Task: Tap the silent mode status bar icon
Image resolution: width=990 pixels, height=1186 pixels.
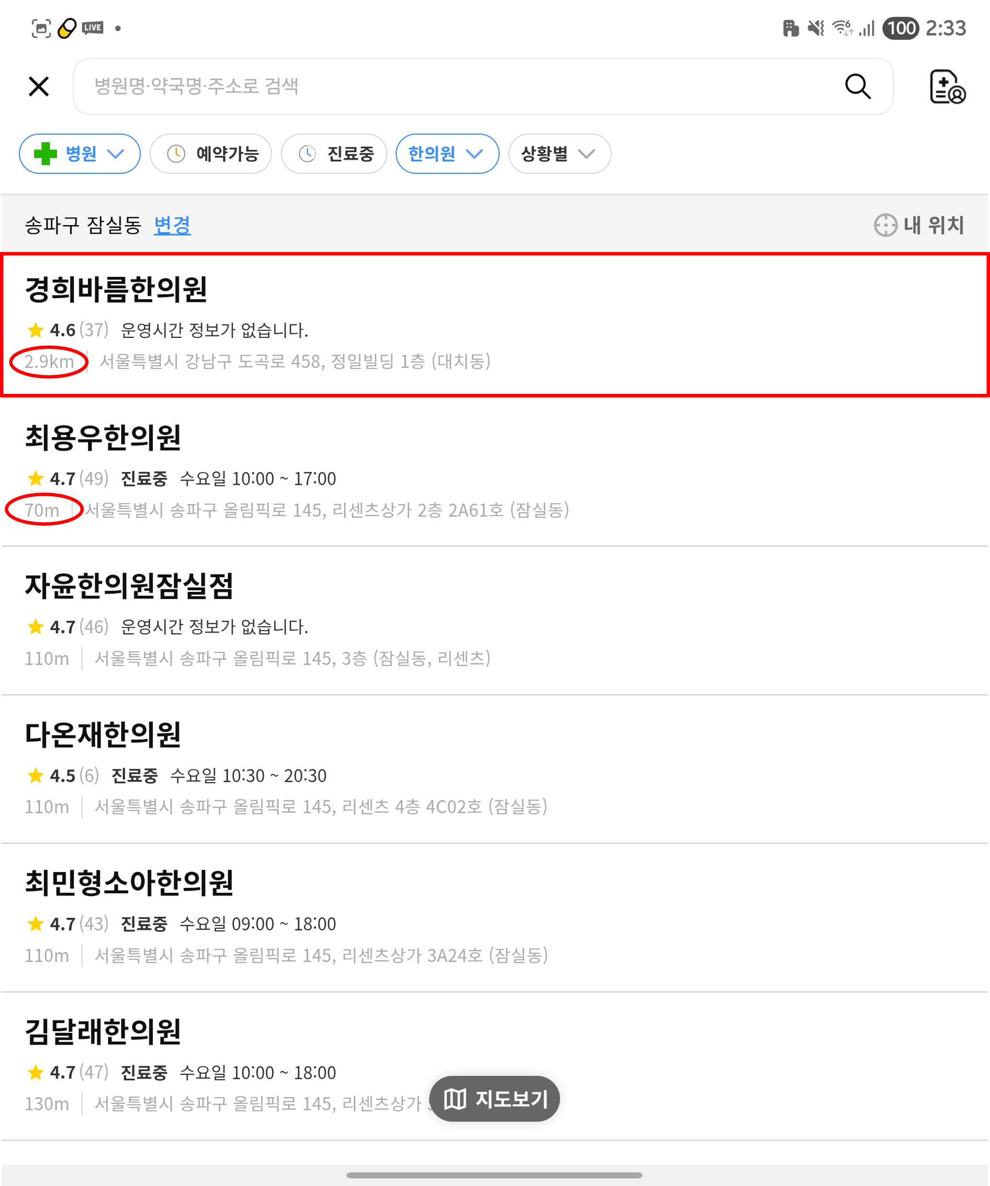Action: tap(816, 28)
